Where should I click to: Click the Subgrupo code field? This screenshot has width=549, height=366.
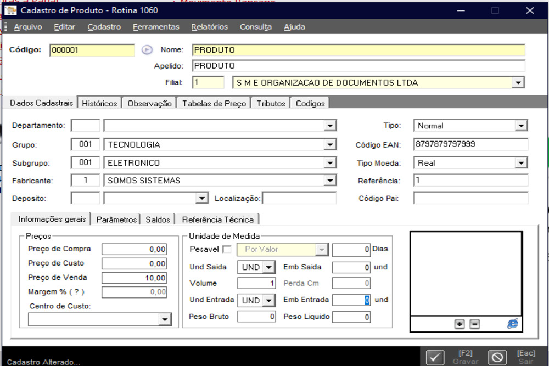(x=85, y=162)
